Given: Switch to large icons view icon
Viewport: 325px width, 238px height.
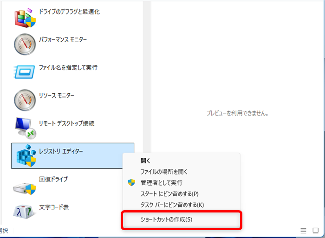Looking at the screenshot, I should (x=316, y=231).
